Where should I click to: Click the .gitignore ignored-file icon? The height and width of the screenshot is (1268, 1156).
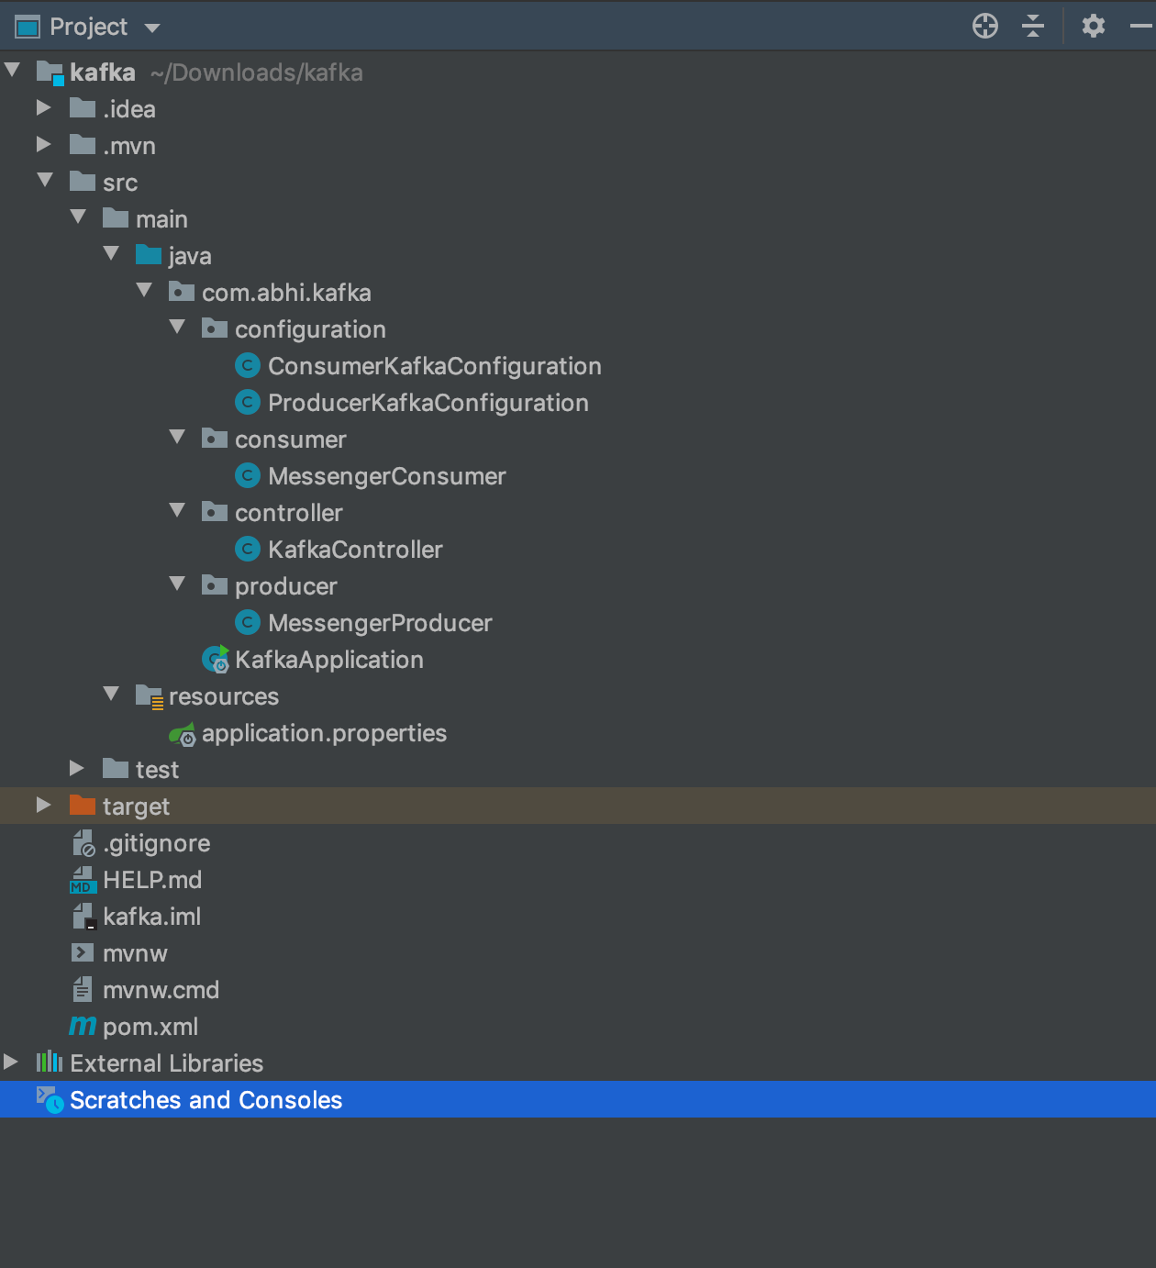coord(83,842)
